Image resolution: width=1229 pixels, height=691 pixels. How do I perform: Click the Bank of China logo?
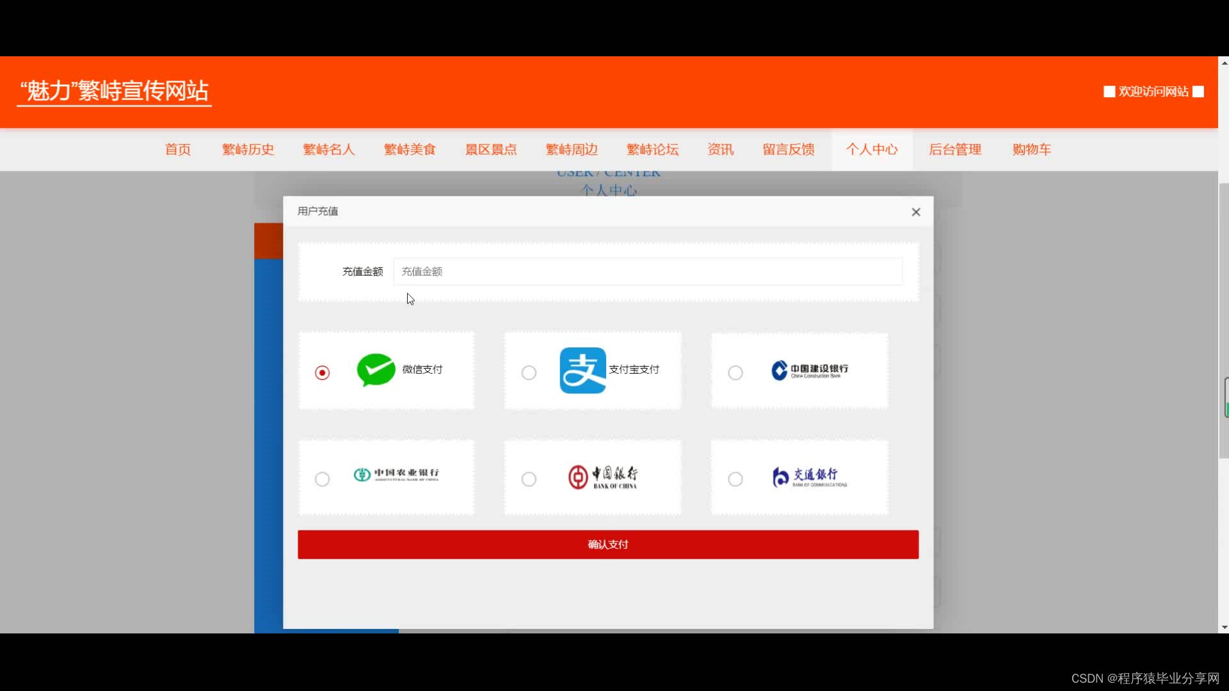(x=603, y=477)
